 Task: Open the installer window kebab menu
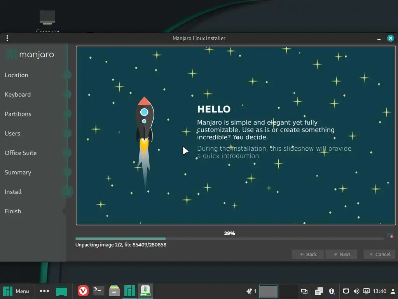(x=7, y=38)
